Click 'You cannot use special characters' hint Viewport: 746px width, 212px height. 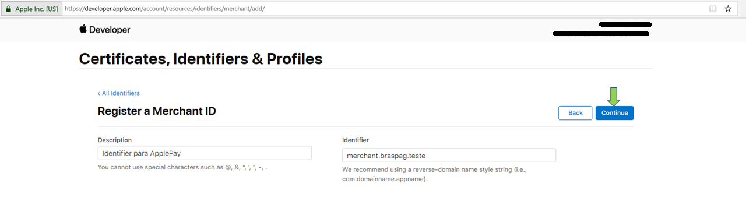[183, 167]
